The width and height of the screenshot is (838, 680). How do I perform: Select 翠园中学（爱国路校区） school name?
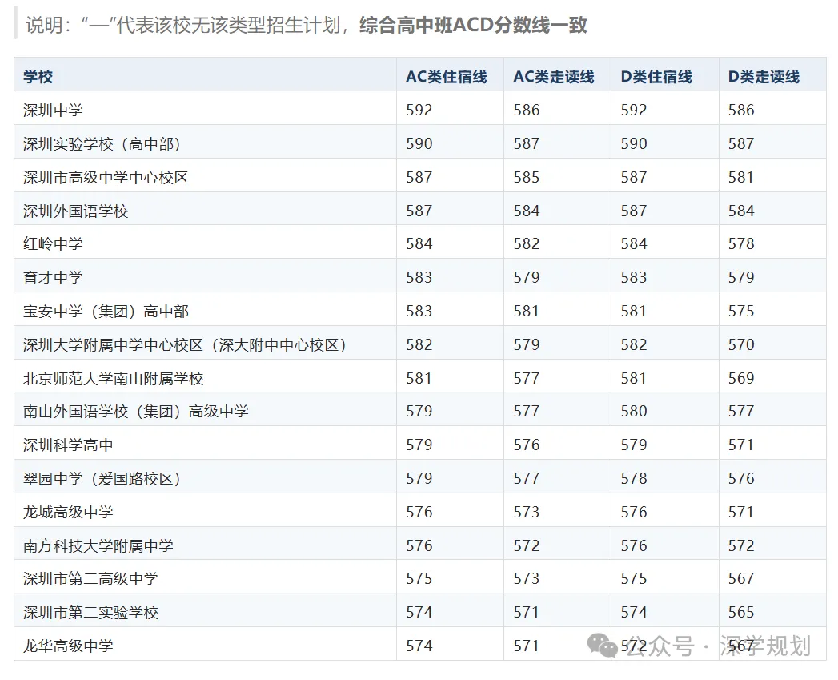click(102, 479)
